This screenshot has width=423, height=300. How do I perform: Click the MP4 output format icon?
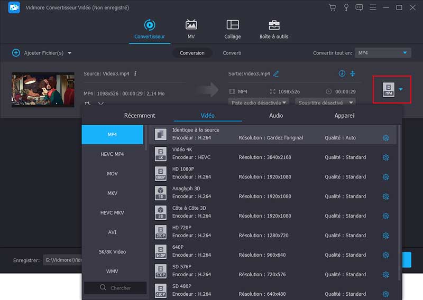389,90
